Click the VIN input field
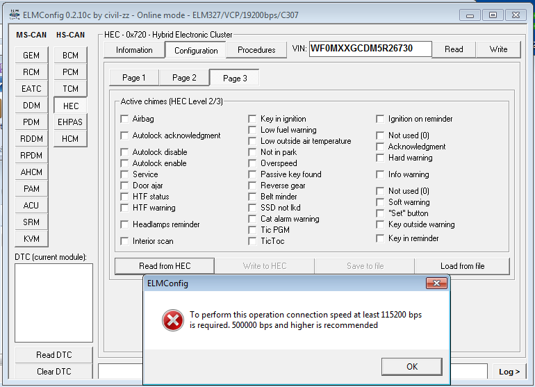535x387 pixels. [x=370, y=49]
